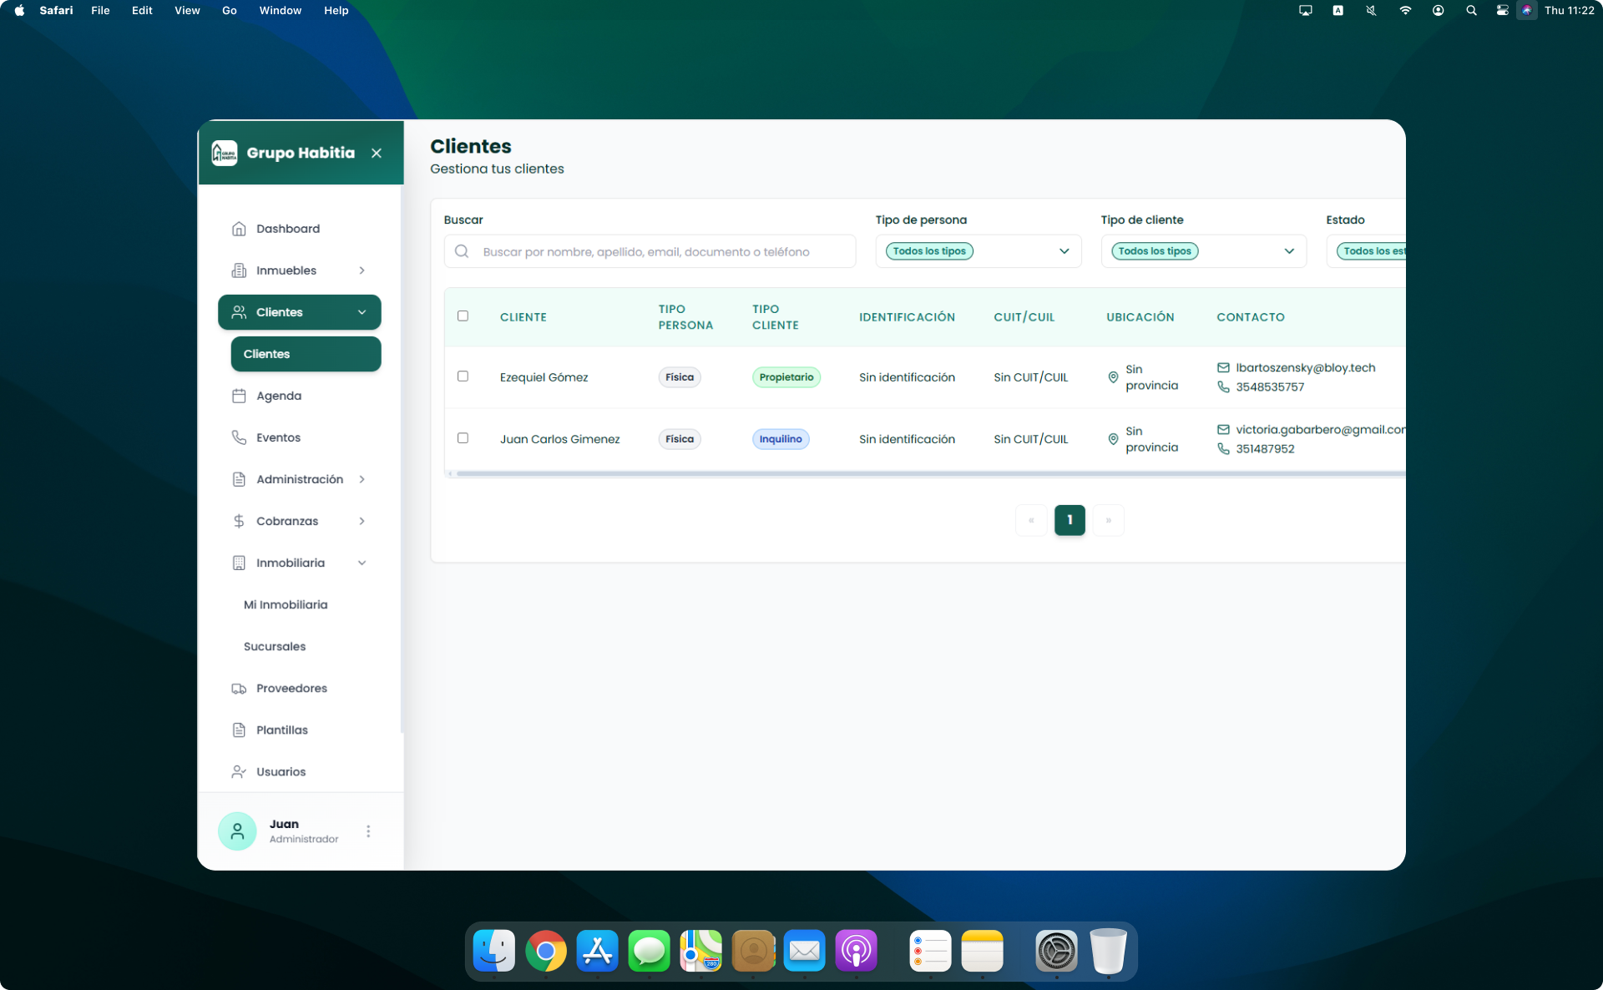
Task: Open the Window menu in menu bar
Action: 280,11
